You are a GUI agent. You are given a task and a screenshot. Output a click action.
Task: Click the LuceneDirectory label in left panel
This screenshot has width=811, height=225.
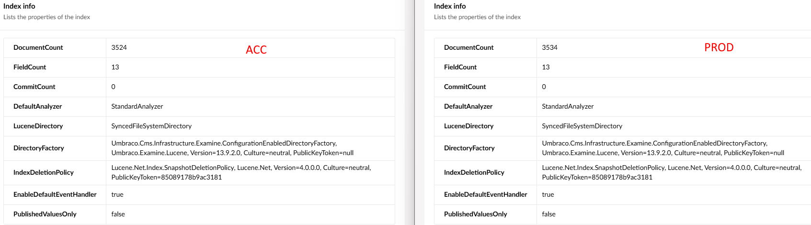(x=38, y=126)
